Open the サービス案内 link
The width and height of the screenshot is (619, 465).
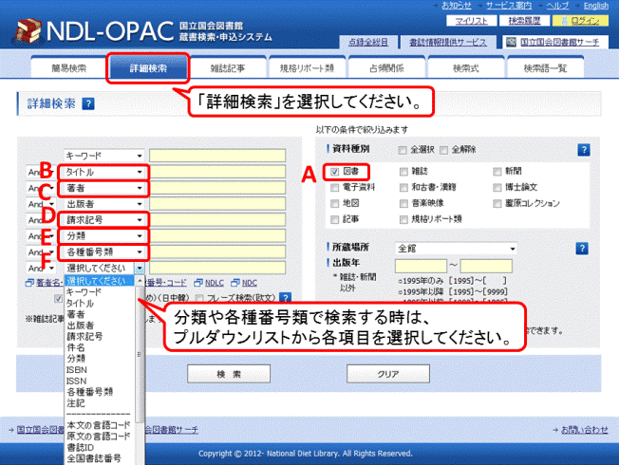[509, 6]
